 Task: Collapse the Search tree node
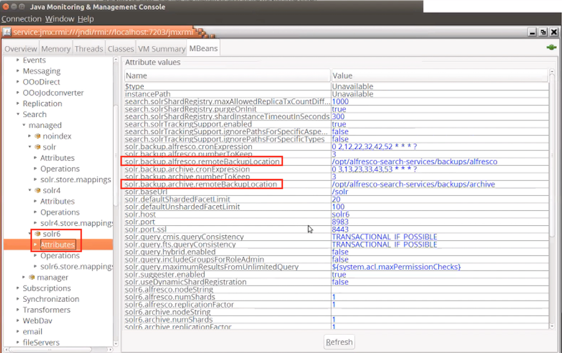click(x=17, y=114)
